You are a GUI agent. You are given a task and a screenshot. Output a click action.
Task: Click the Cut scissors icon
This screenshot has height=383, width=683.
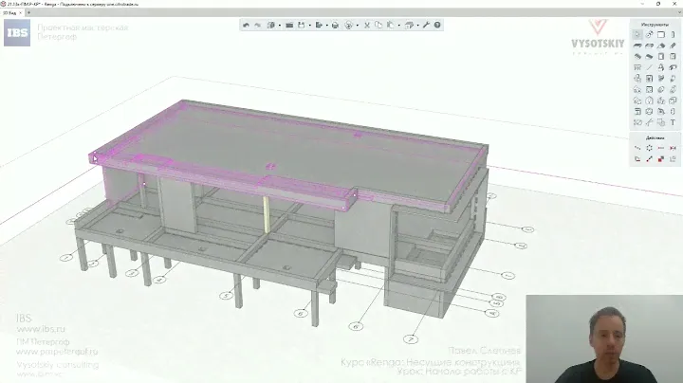tap(367, 26)
